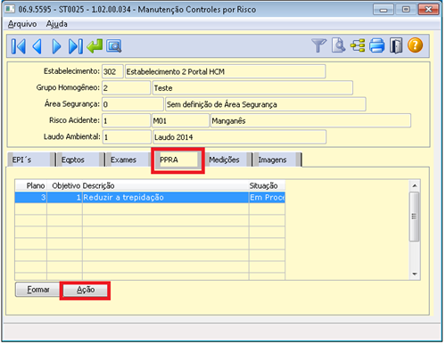Go to the next record

(56, 46)
